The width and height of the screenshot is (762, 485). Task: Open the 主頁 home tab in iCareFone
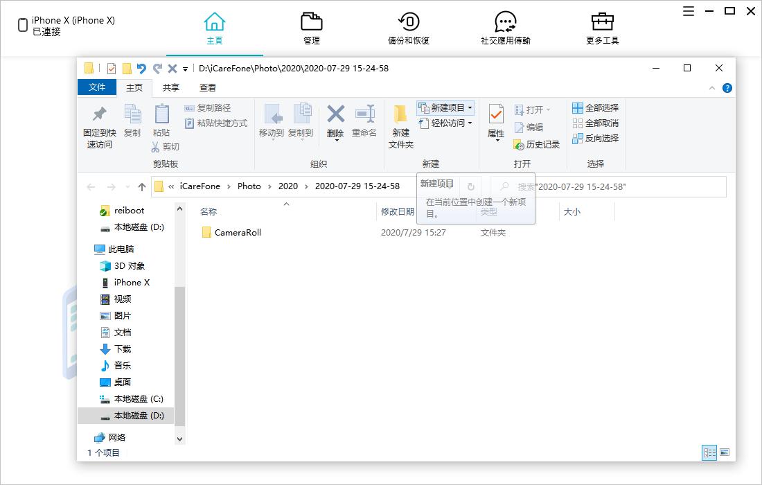coord(214,28)
